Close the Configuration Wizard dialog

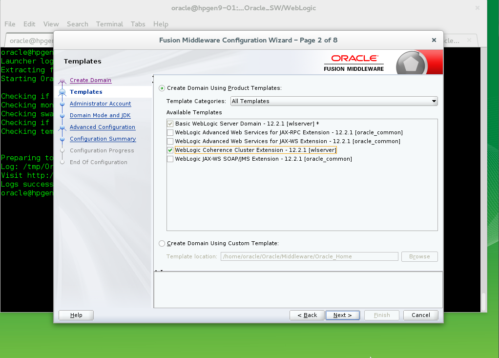pos(434,41)
